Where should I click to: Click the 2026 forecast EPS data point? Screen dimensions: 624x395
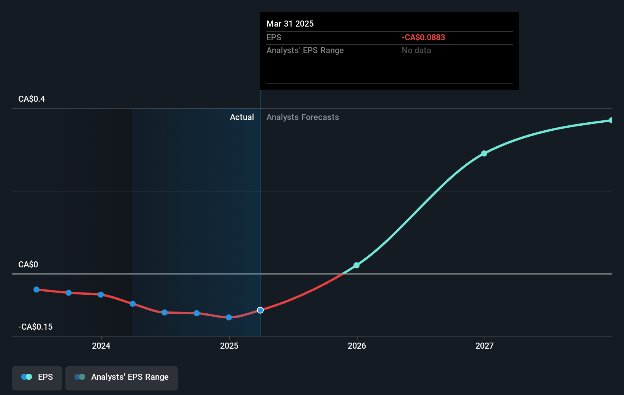click(356, 265)
